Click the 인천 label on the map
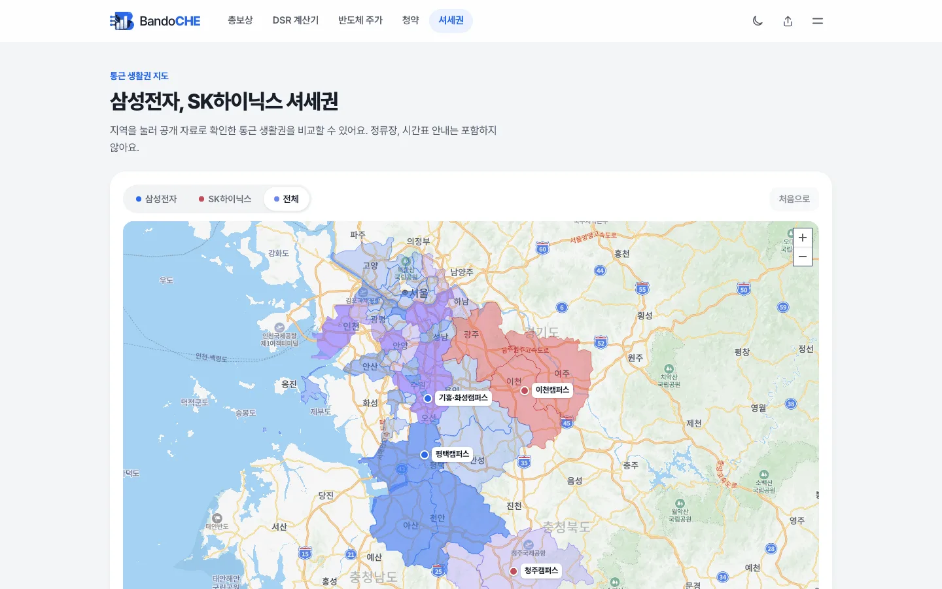Screen dimensions: 942x589 coord(351,326)
